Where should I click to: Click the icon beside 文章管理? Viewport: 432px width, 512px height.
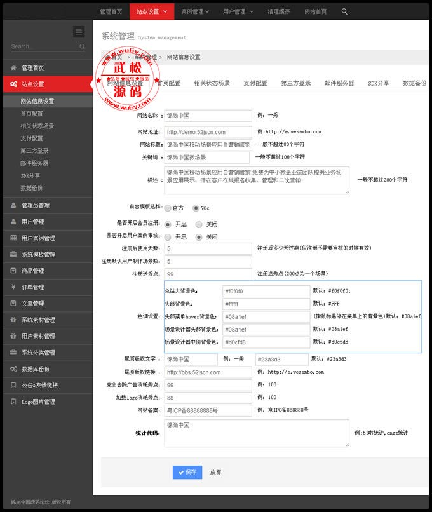[x=13, y=304]
